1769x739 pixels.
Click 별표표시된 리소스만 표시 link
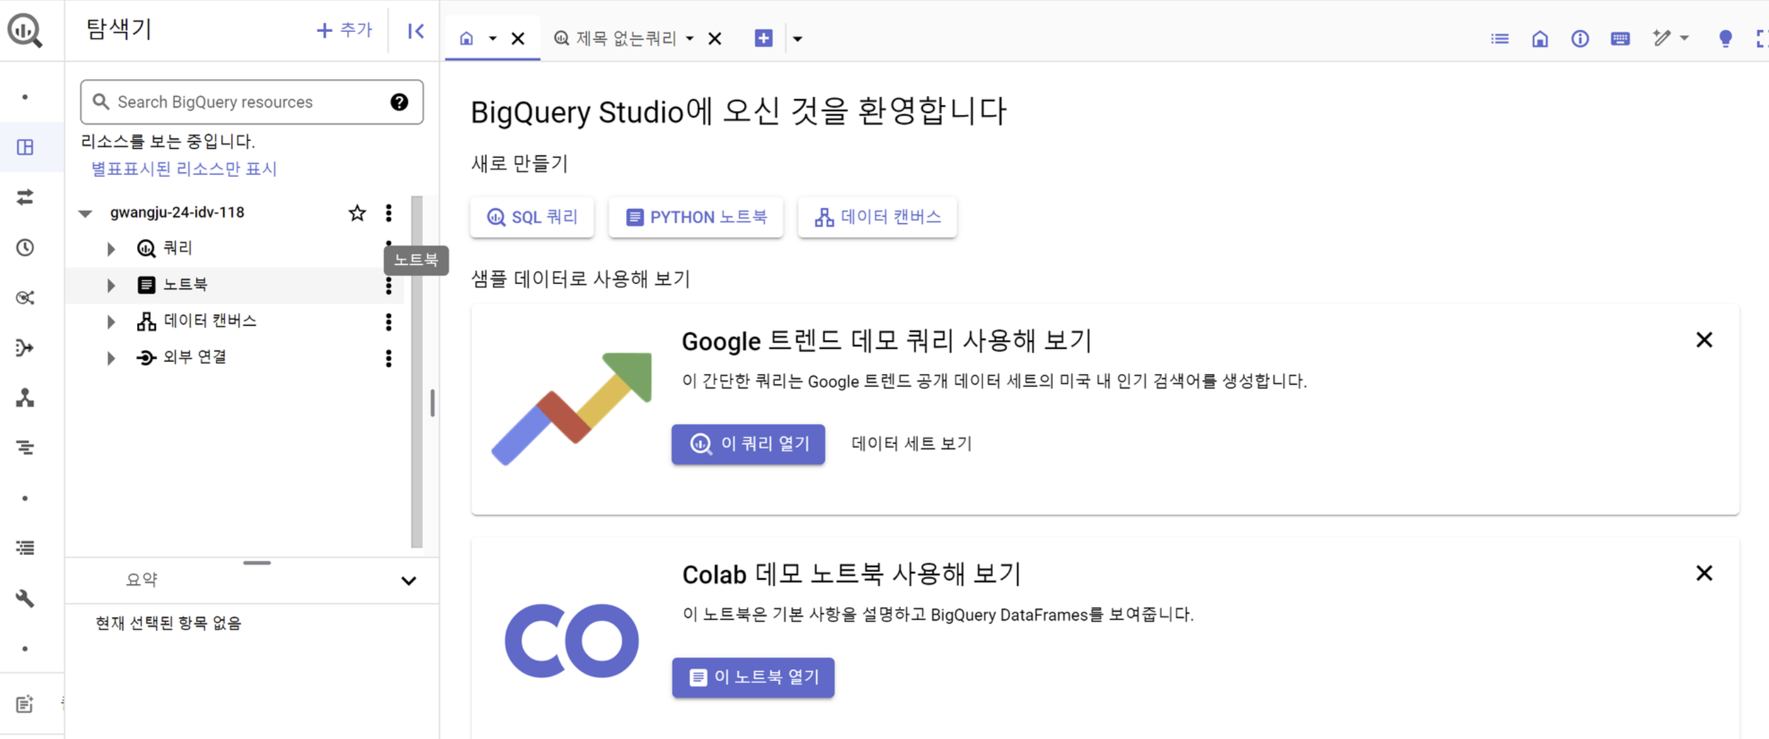(183, 169)
